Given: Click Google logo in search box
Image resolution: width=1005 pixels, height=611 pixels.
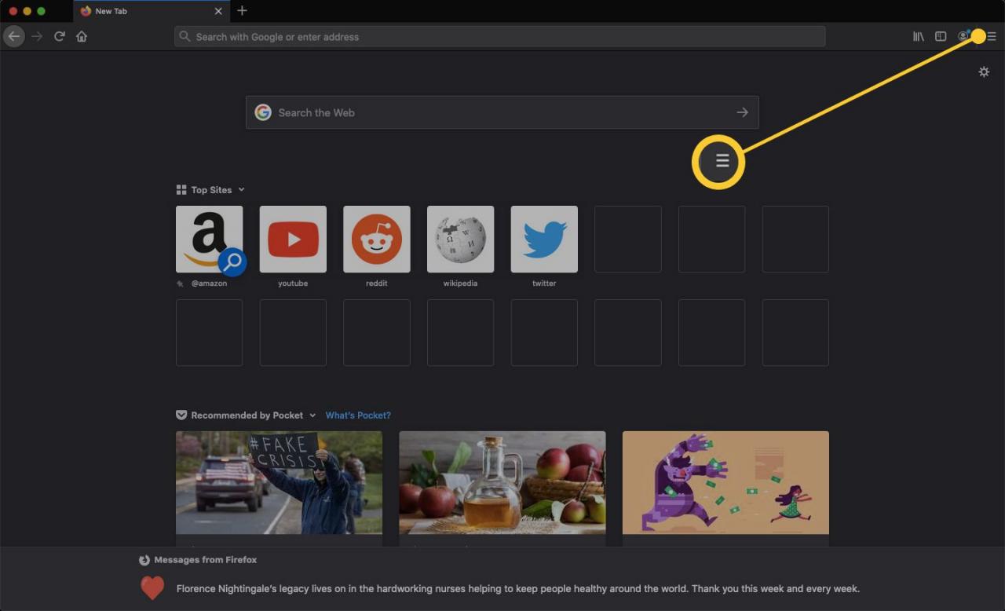Looking at the screenshot, I should (x=263, y=112).
